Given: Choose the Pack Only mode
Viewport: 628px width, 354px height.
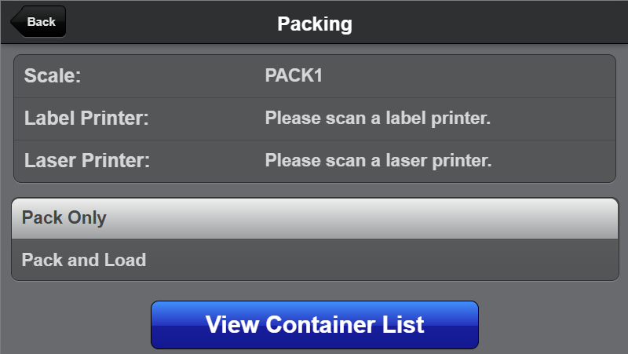Looking at the screenshot, I should 64,218.
